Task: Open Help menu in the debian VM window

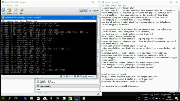Action: click(x=35, y=21)
